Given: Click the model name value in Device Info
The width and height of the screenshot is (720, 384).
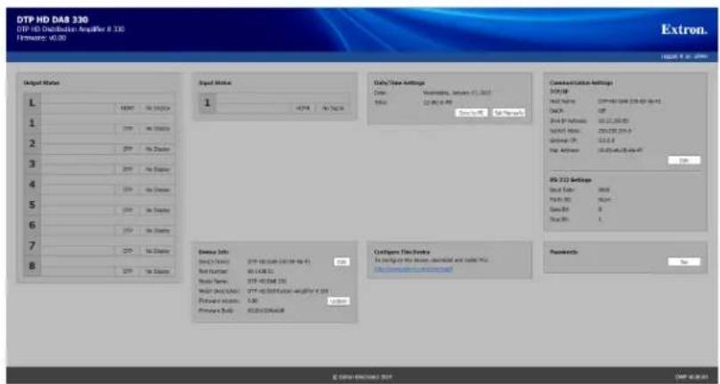Looking at the screenshot, I should coord(267,281).
